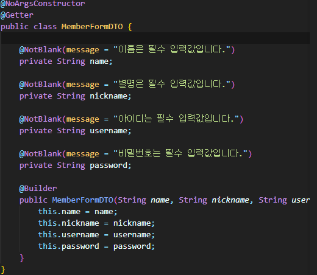This screenshot has width=317, height=275.
Task: Click the @Getter annotation
Action: [17, 15]
